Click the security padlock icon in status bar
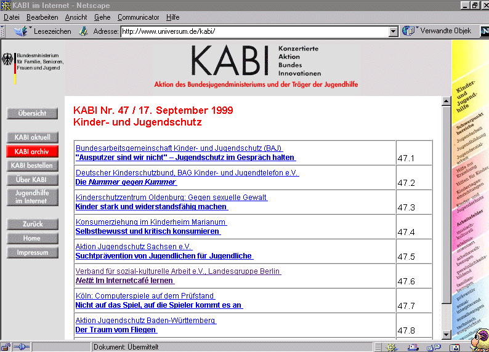This screenshot has height=352, width=489. [6, 346]
